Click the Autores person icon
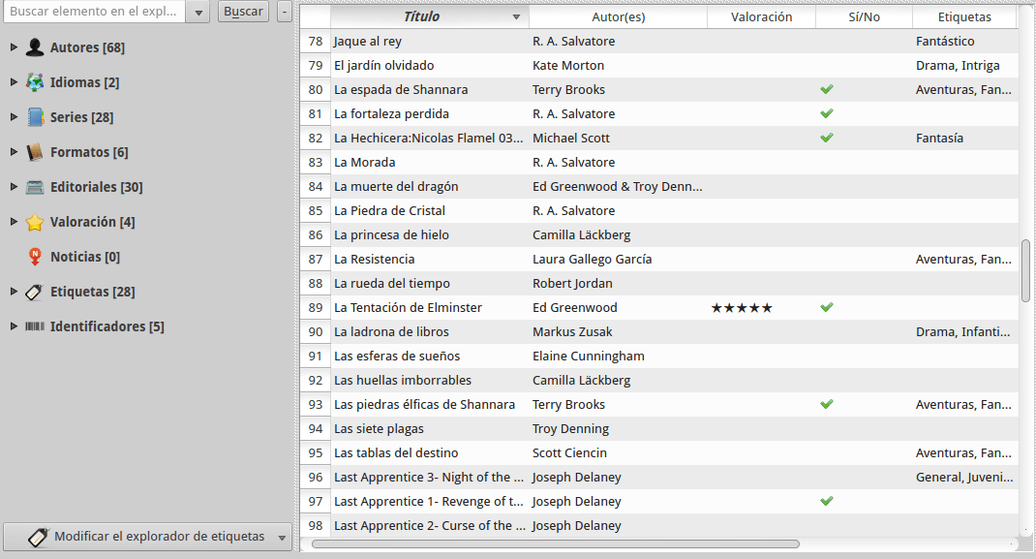 pos(35,47)
